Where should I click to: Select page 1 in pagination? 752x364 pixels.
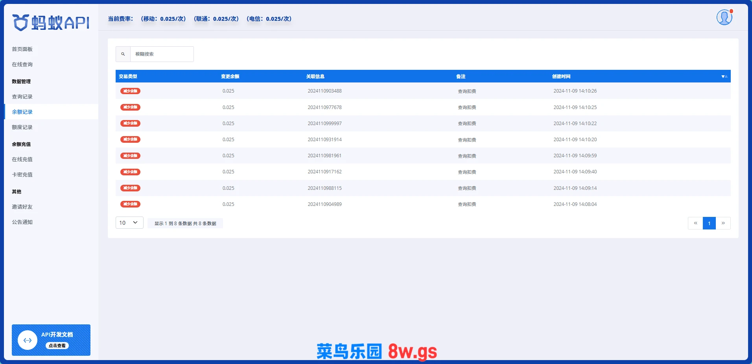pyautogui.click(x=709, y=223)
